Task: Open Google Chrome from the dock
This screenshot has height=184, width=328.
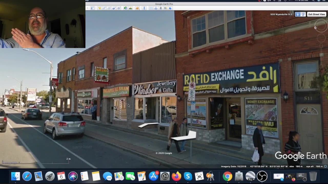Action: tap(227, 176)
